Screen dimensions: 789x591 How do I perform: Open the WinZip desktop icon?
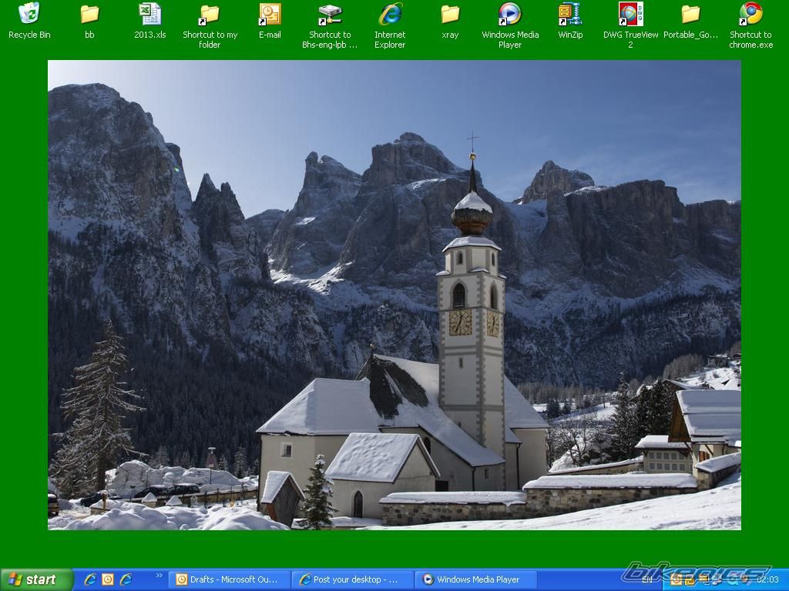[x=570, y=14]
